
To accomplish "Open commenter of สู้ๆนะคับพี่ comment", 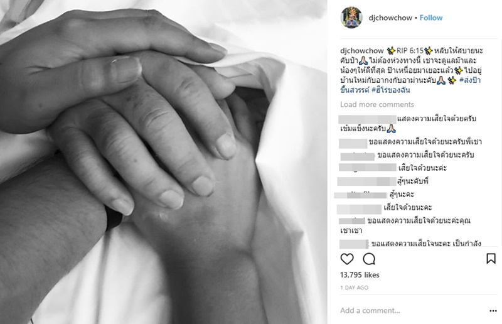I will pyautogui.click(x=366, y=181).
